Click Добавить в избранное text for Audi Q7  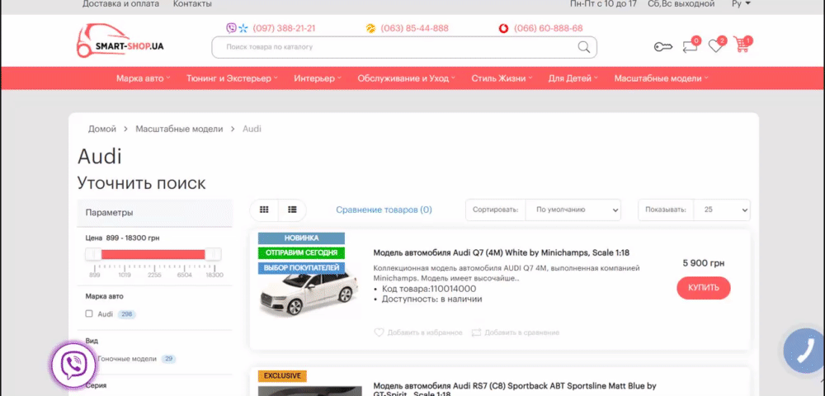coord(425,332)
